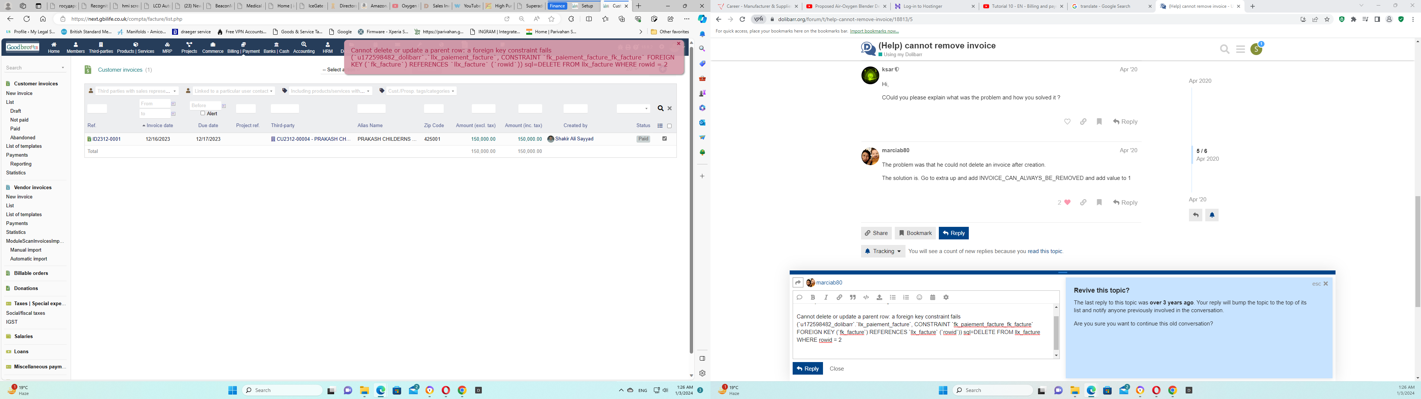
Task: Toggle select-all checkbox in Status header
Action: click(670, 126)
